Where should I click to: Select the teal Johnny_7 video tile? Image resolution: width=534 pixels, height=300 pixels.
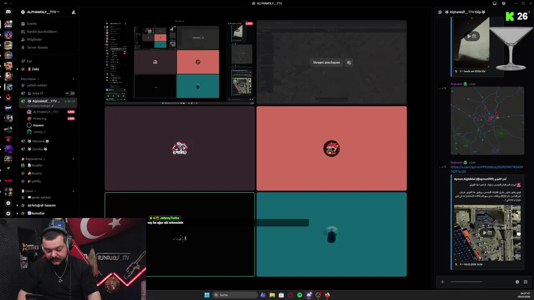click(x=331, y=234)
